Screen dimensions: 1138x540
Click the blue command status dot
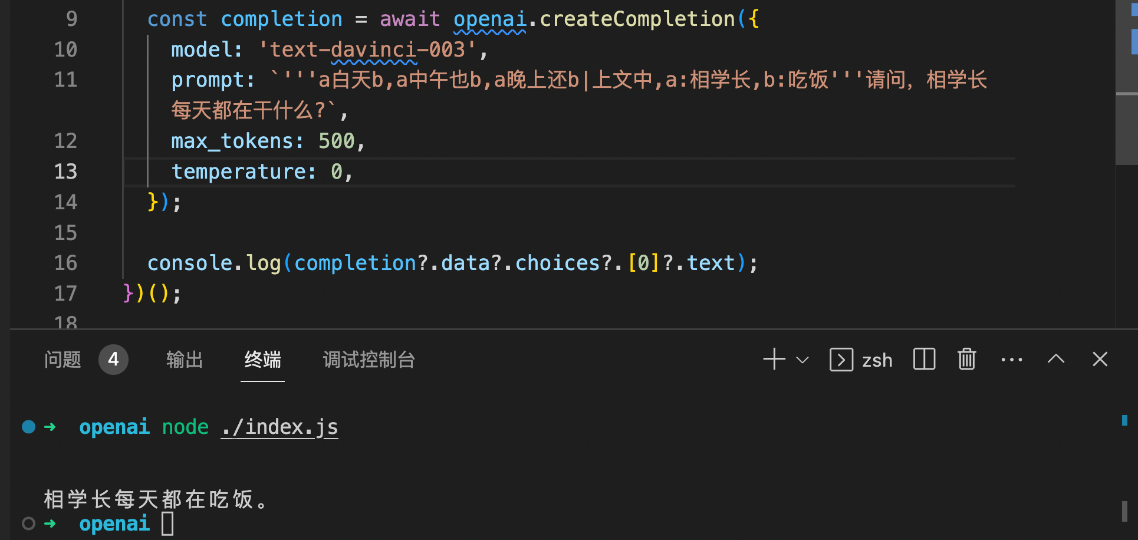click(x=28, y=427)
